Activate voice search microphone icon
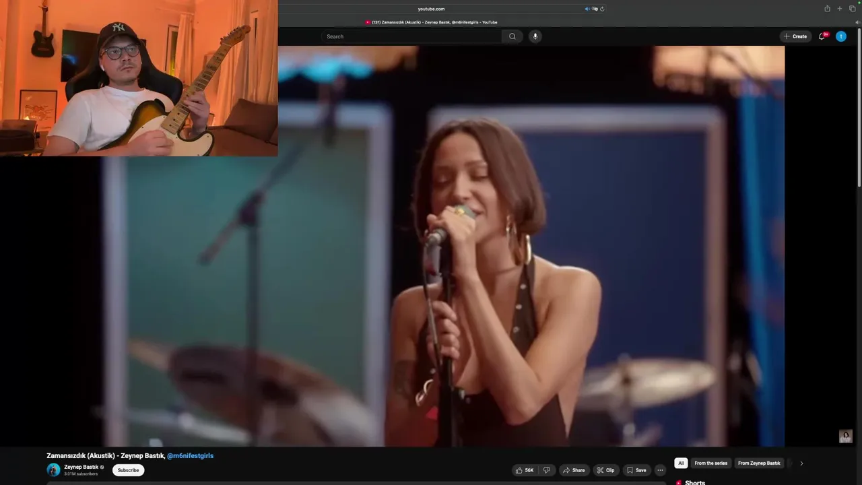This screenshot has width=862, height=485. pyautogui.click(x=535, y=36)
